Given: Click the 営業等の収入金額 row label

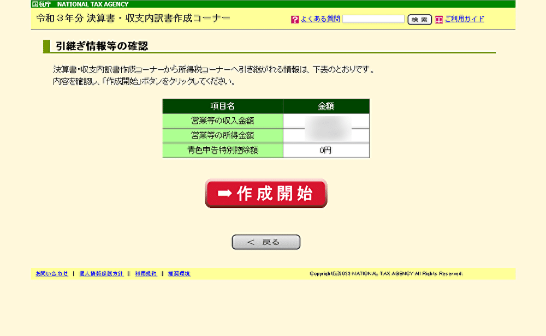Looking at the screenshot, I should 222,121.
